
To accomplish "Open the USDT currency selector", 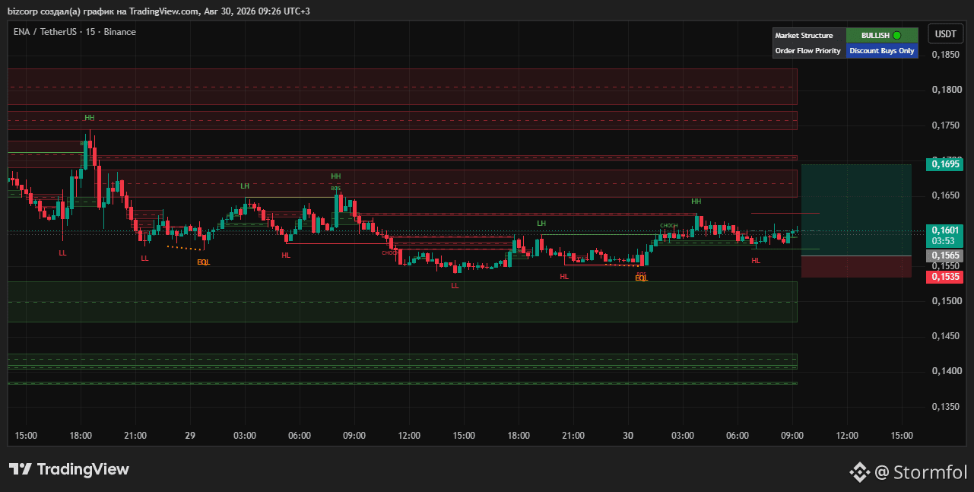I will pyautogui.click(x=946, y=34).
